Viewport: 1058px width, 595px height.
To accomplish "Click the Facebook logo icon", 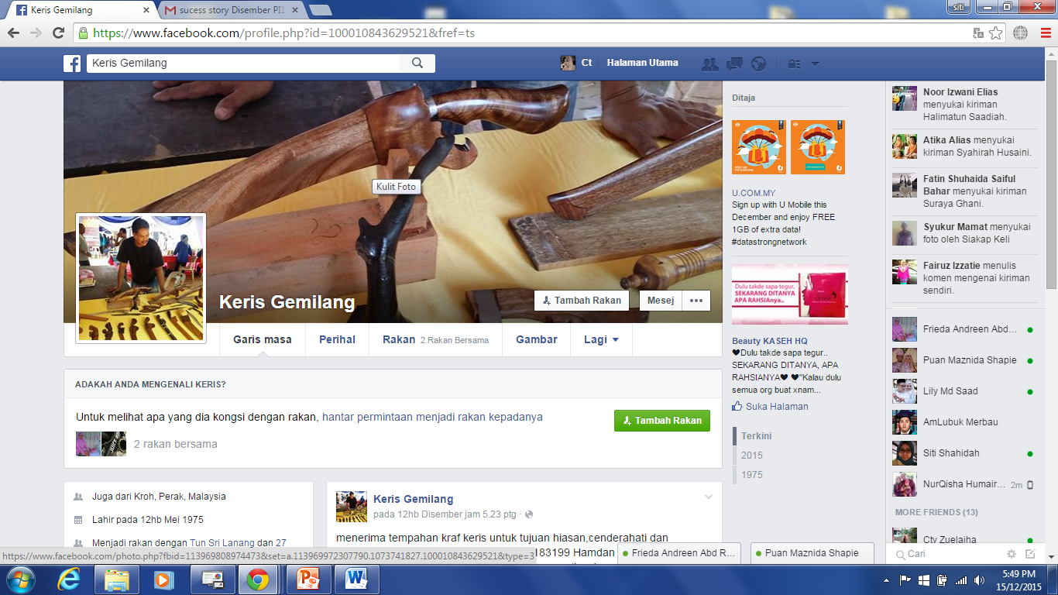I will 72,64.
